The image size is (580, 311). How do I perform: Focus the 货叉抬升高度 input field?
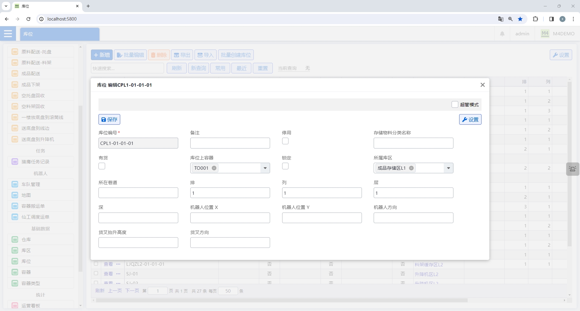coord(138,243)
